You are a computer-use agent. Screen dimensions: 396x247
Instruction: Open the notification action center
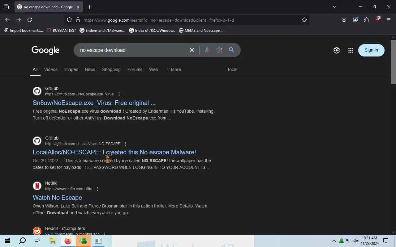(x=386, y=241)
